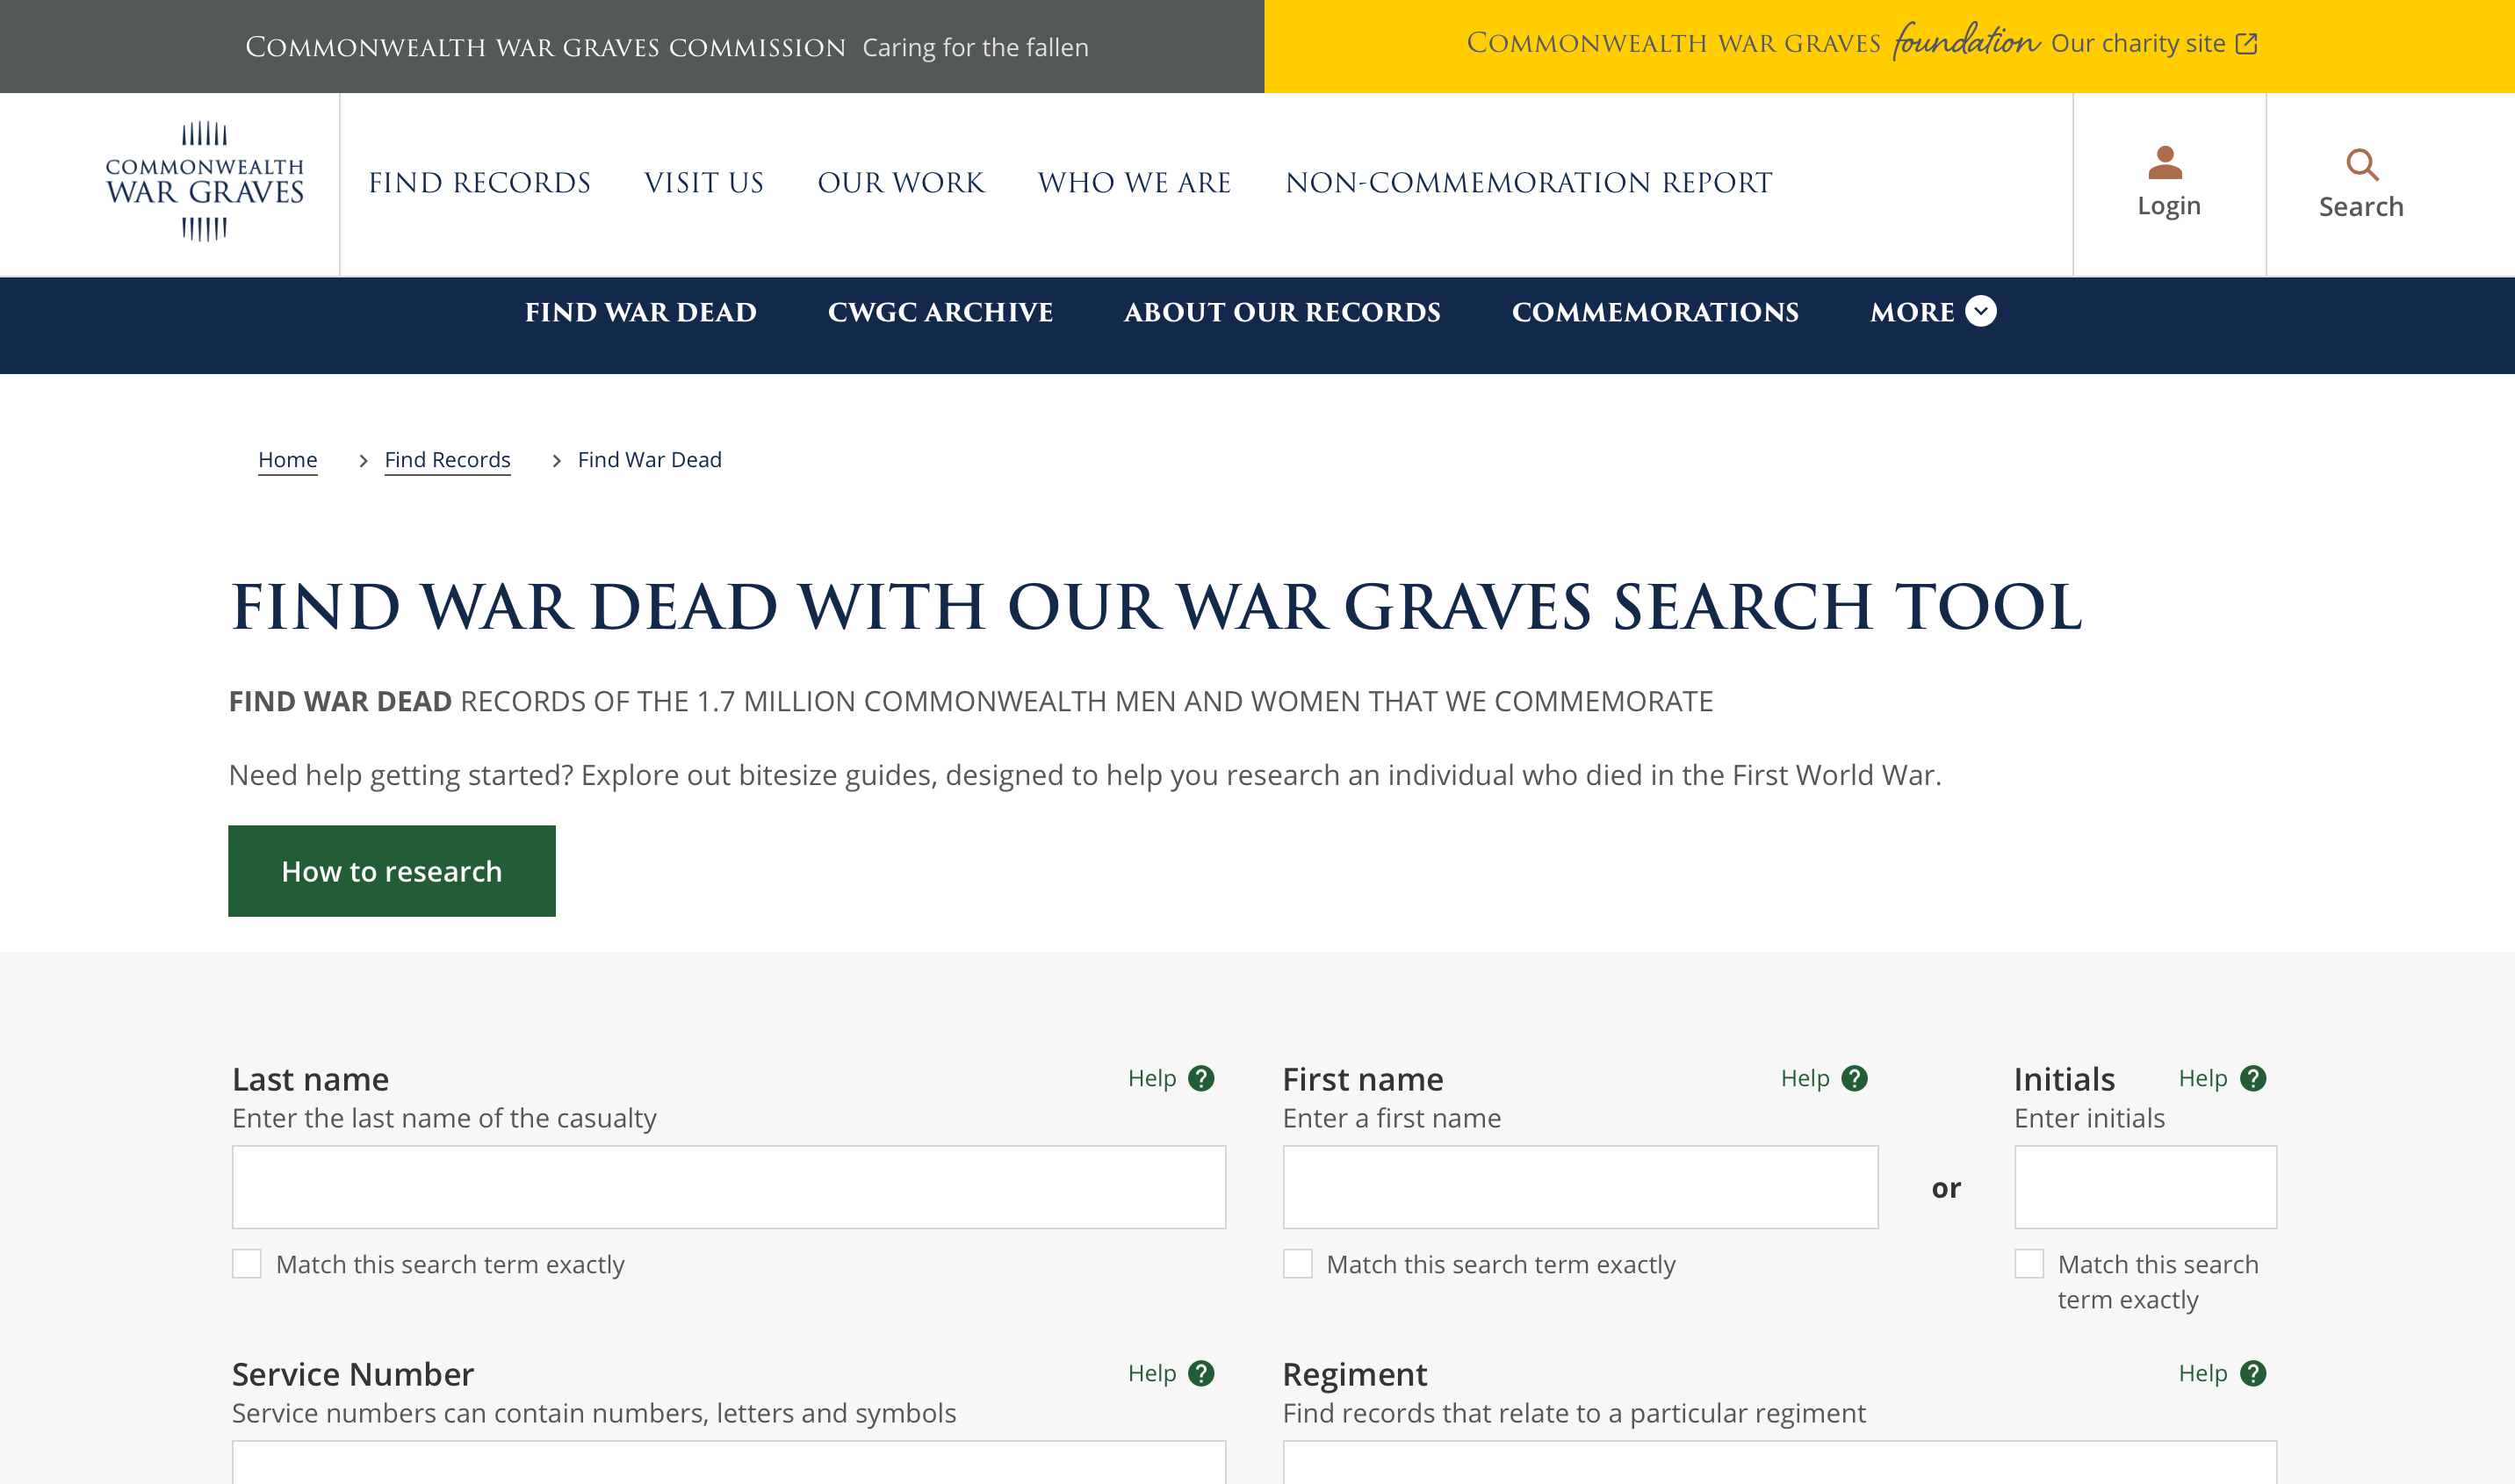
Task: Open the WHO WE ARE menu
Action: click(x=1135, y=183)
